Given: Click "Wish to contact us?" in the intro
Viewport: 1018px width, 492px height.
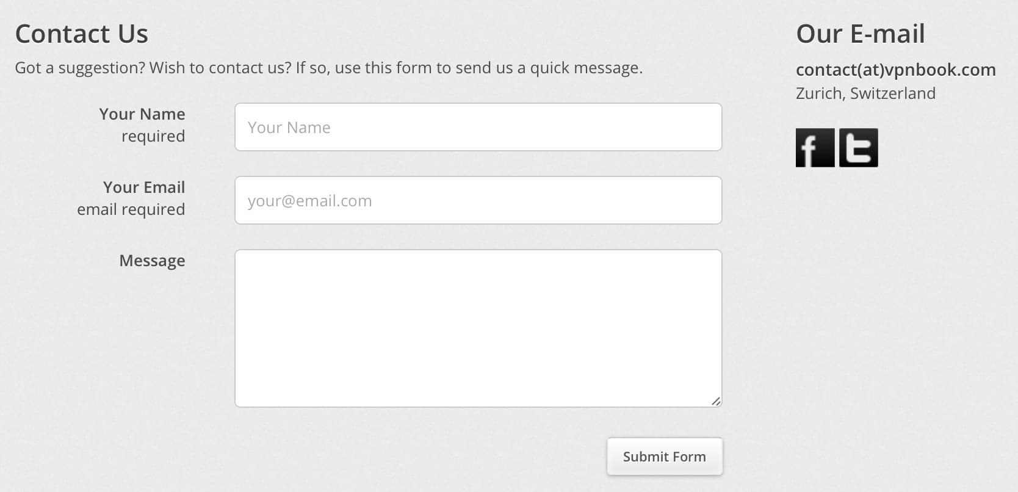Looking at the screenshot, I should point(221,68).
